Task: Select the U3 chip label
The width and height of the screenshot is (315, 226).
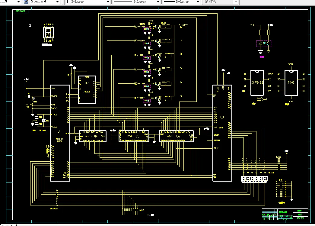Action: 222,117
